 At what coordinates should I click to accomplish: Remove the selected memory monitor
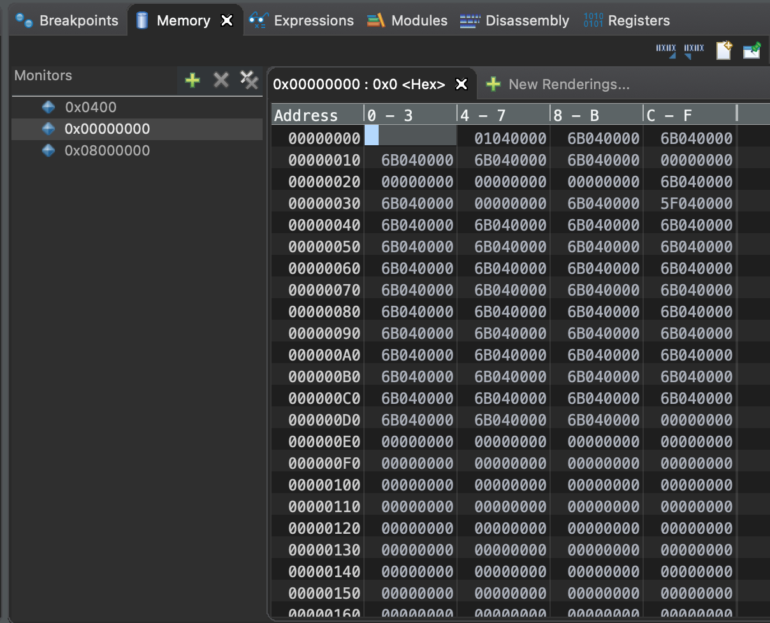pos(221,80)
